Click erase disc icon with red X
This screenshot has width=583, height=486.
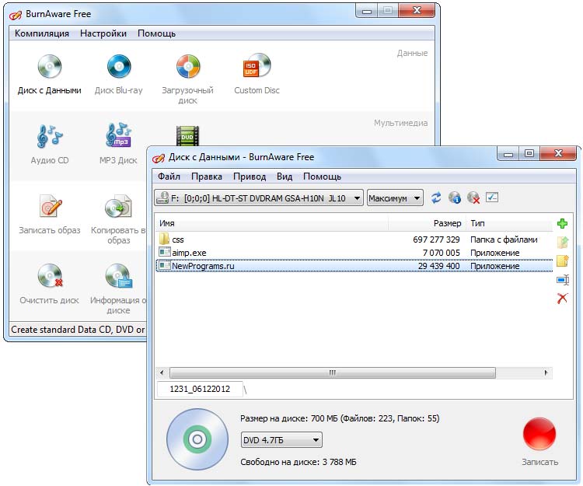coord(473,198)
